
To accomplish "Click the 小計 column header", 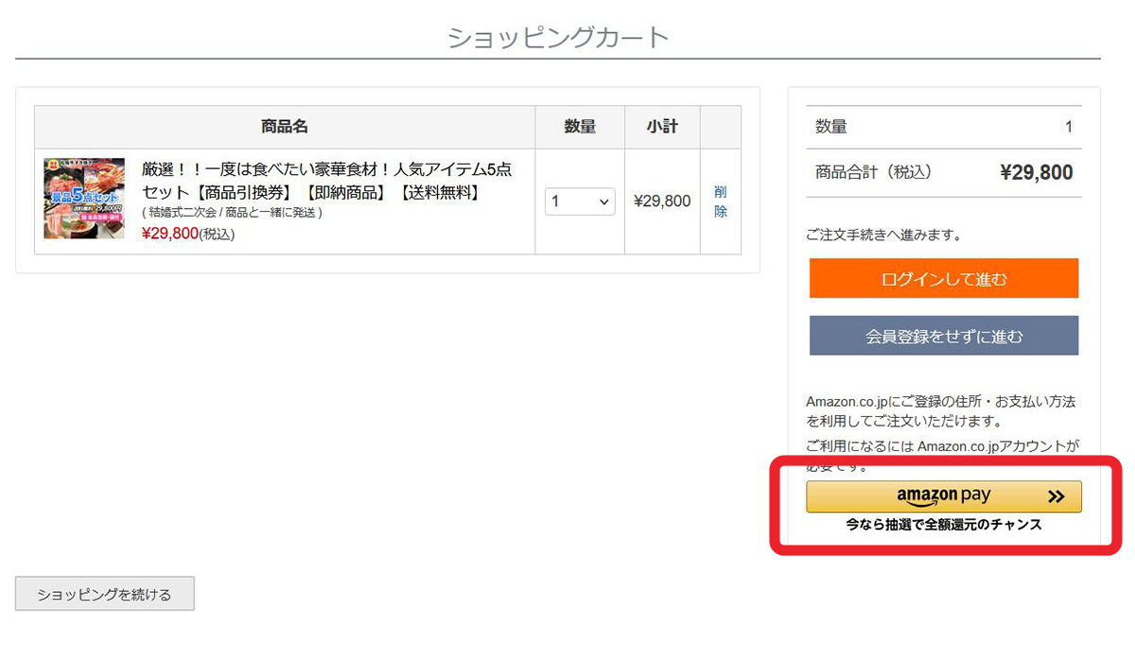I will pos(662,127).
